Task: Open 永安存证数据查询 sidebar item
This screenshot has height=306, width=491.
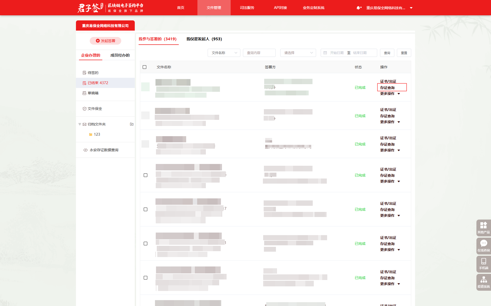Action: coord(104,150)
